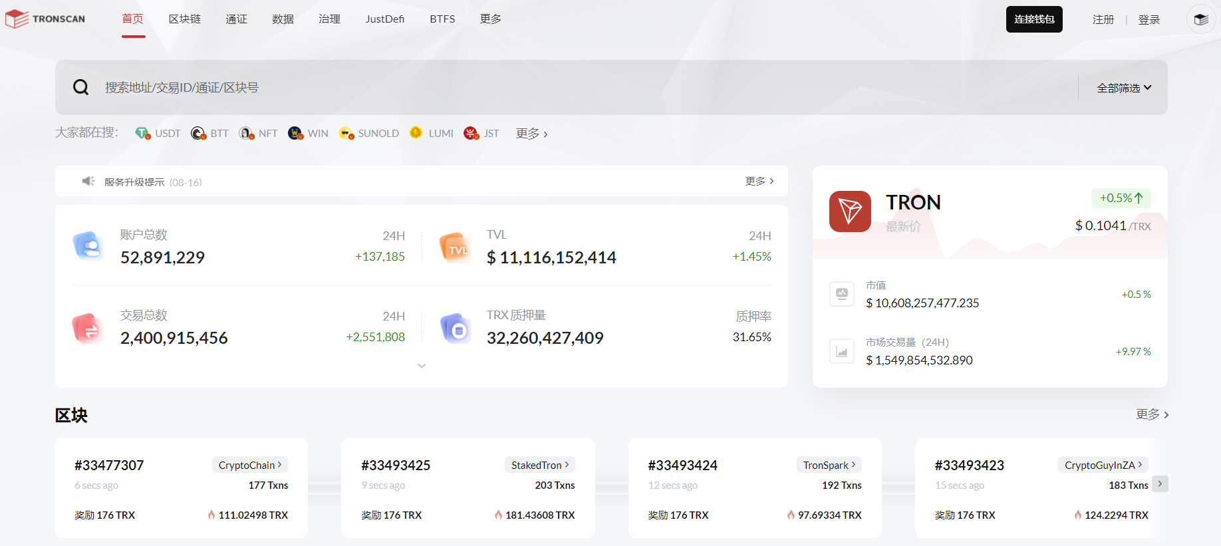Click the +0.5% price change badge
Viewport: 1221px width, 546px height.
[x=1121, y=198]
